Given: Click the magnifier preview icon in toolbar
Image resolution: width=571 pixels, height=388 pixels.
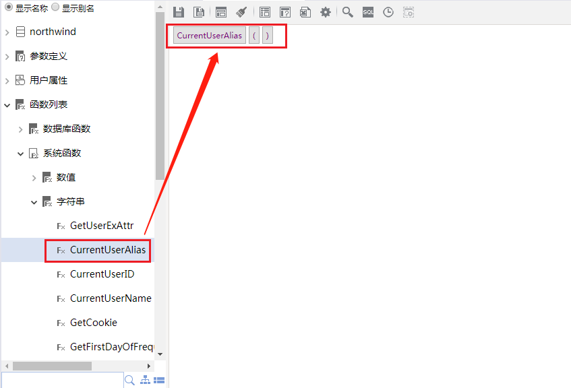Looking at the screenshot, I should coord(348,12).
